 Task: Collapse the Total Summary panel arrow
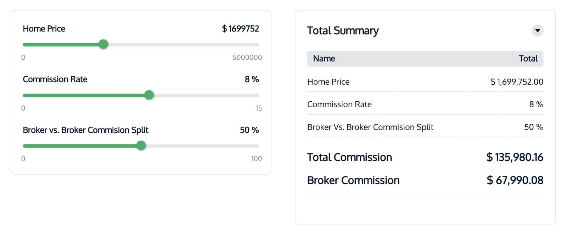[x=537, y=31]
